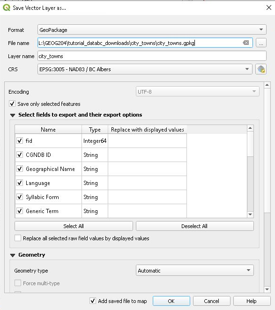Click the Select CRS globe icon
The height and width of the screenshot is (310, 275).
pos(261,69)
